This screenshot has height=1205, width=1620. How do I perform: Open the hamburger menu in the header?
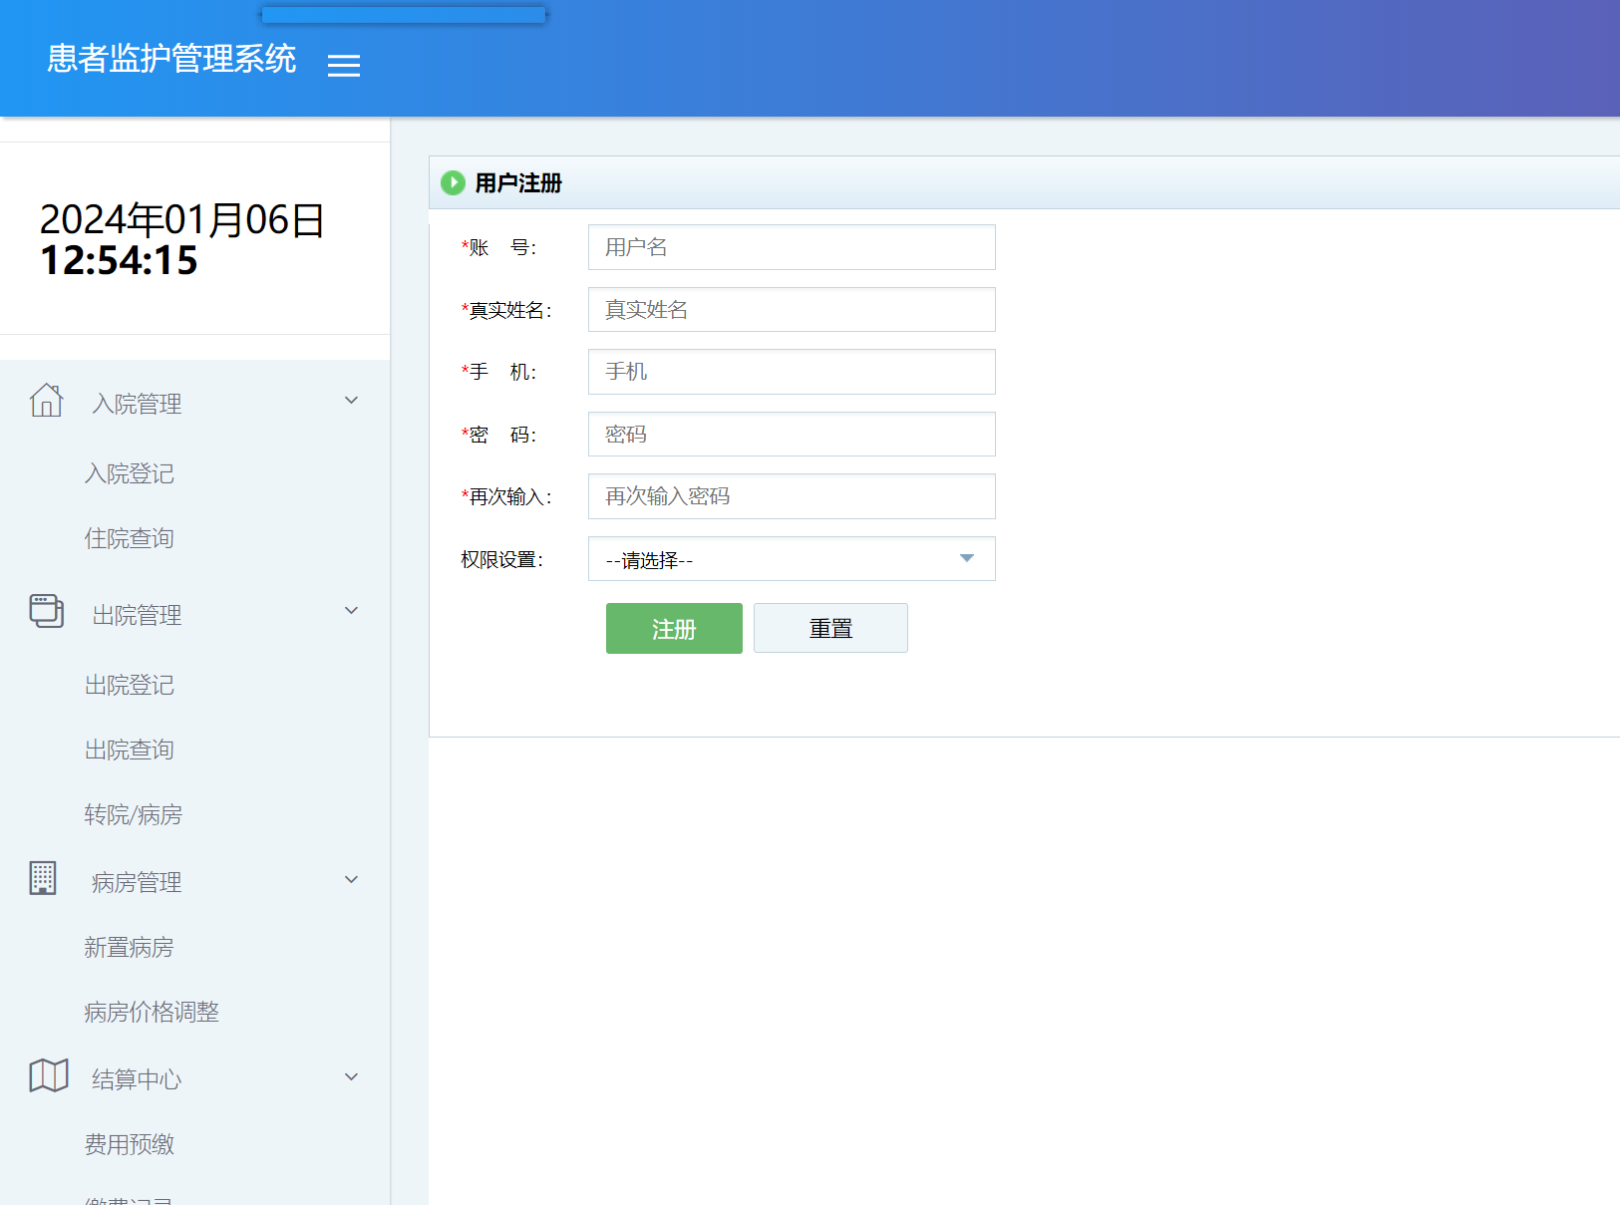tap(344, 64)
